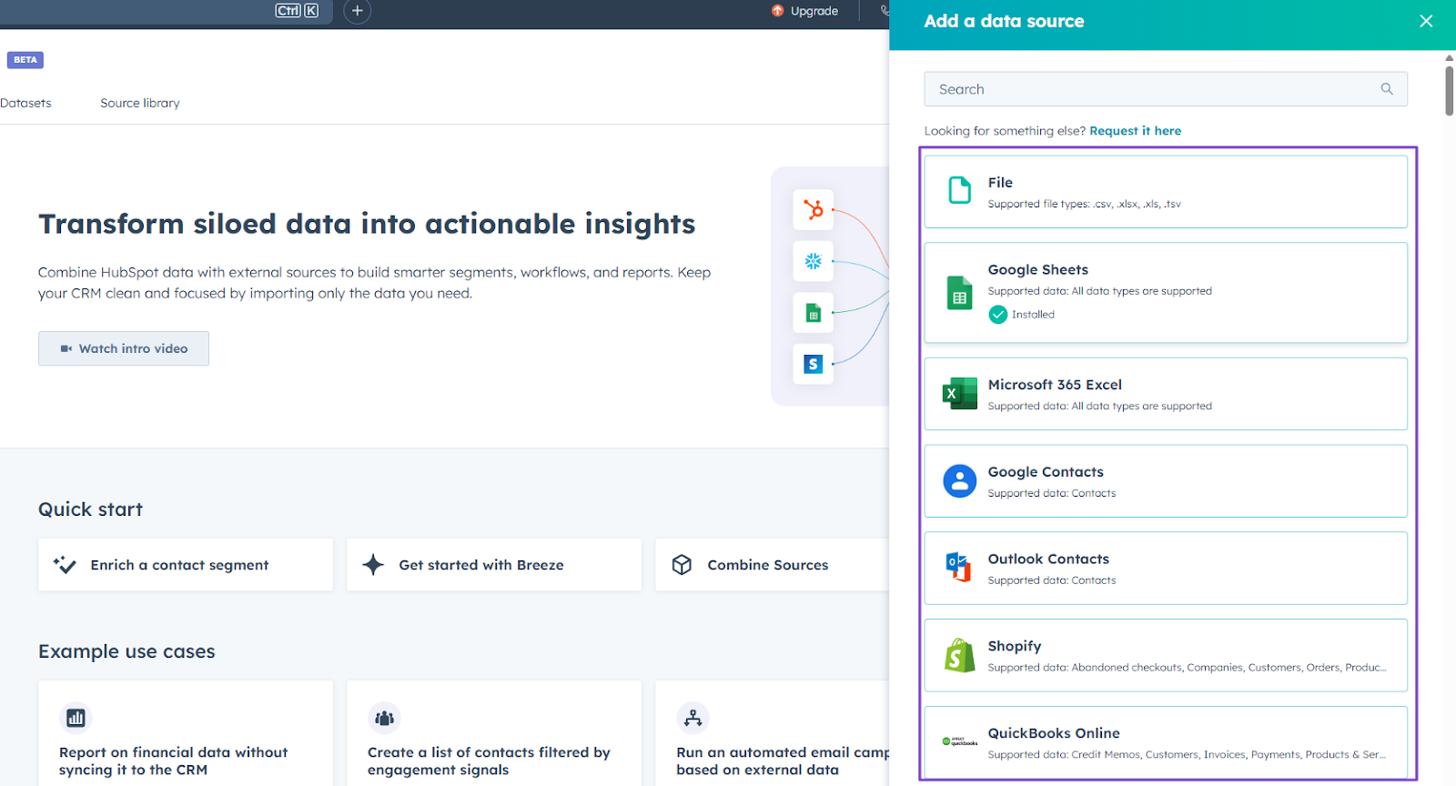The width and height of the screenshot is (1456, 786).
Task: Choose Microsoft 365 Excel source title
Action: point(1055,385)
